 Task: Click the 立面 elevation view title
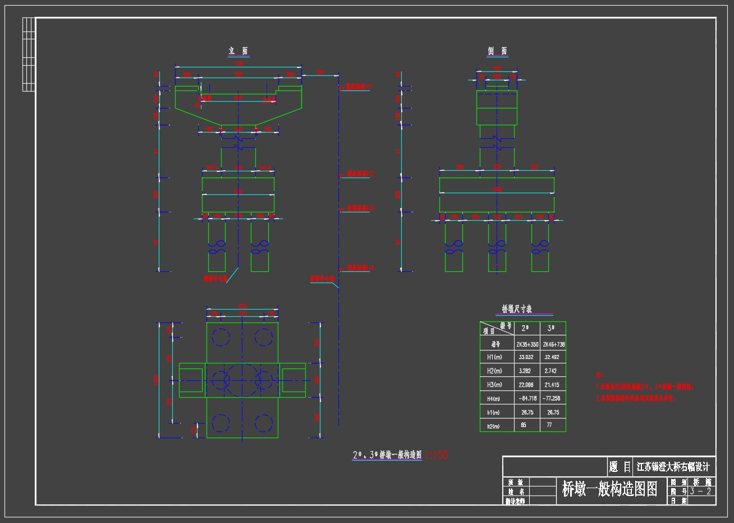point(238,51)
